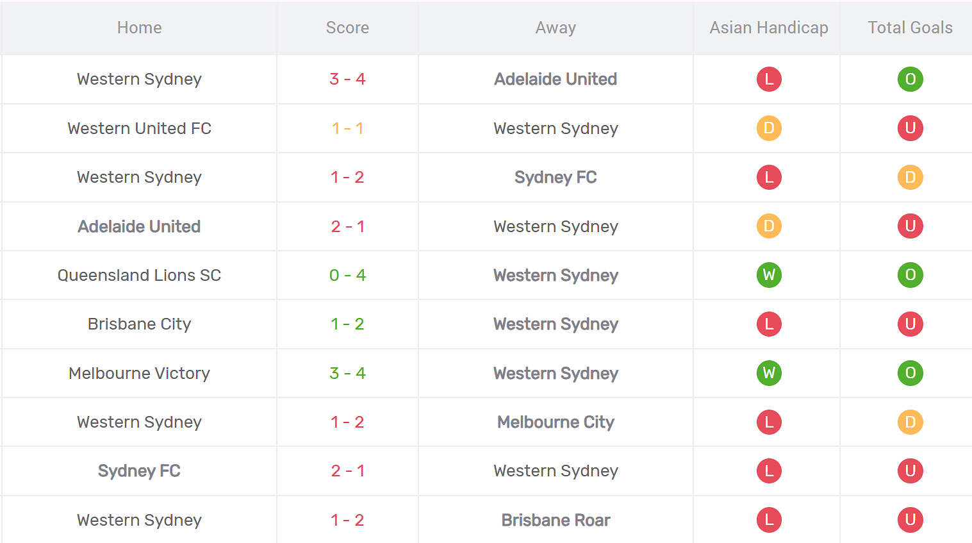Click the orange D badge in the Melbourne City row
This screenshot has height=543, width=972.
click(x=910, y=422)
